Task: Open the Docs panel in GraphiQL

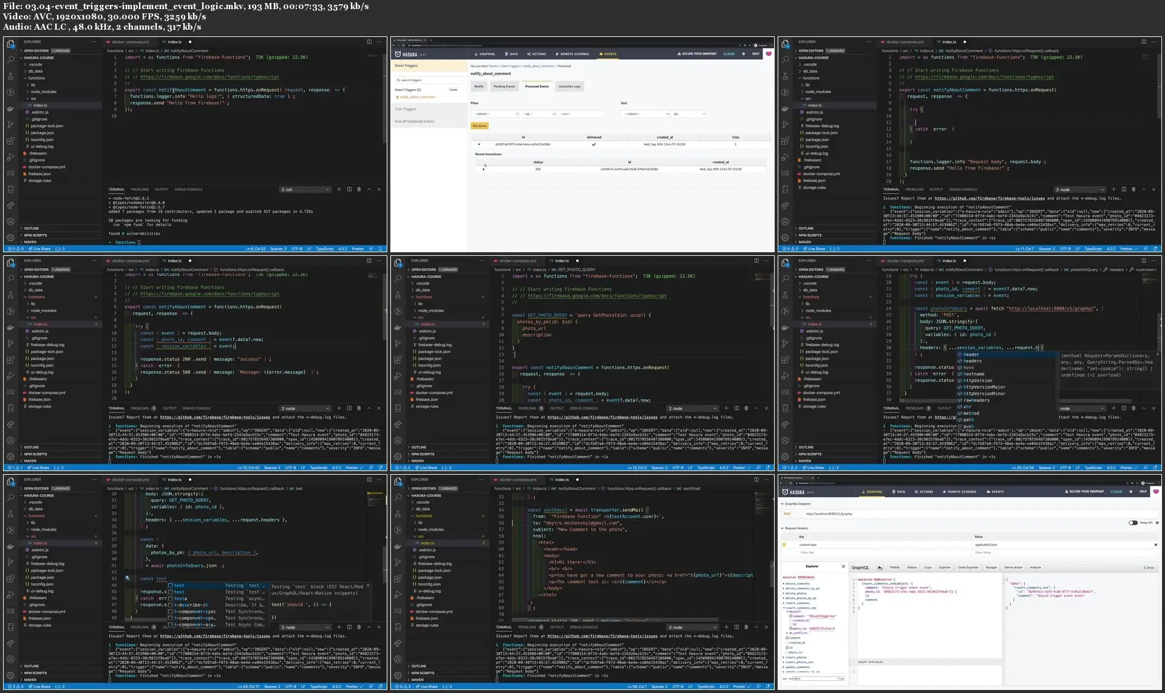Action: tap(1149, 567)
